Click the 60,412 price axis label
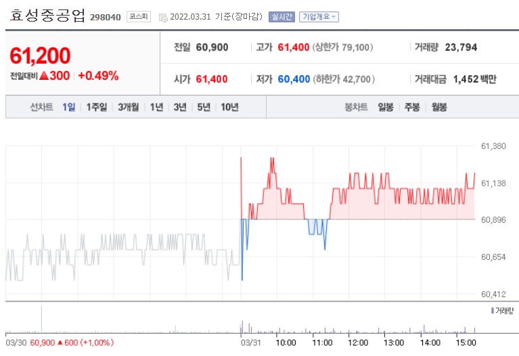 pos(493,294)
